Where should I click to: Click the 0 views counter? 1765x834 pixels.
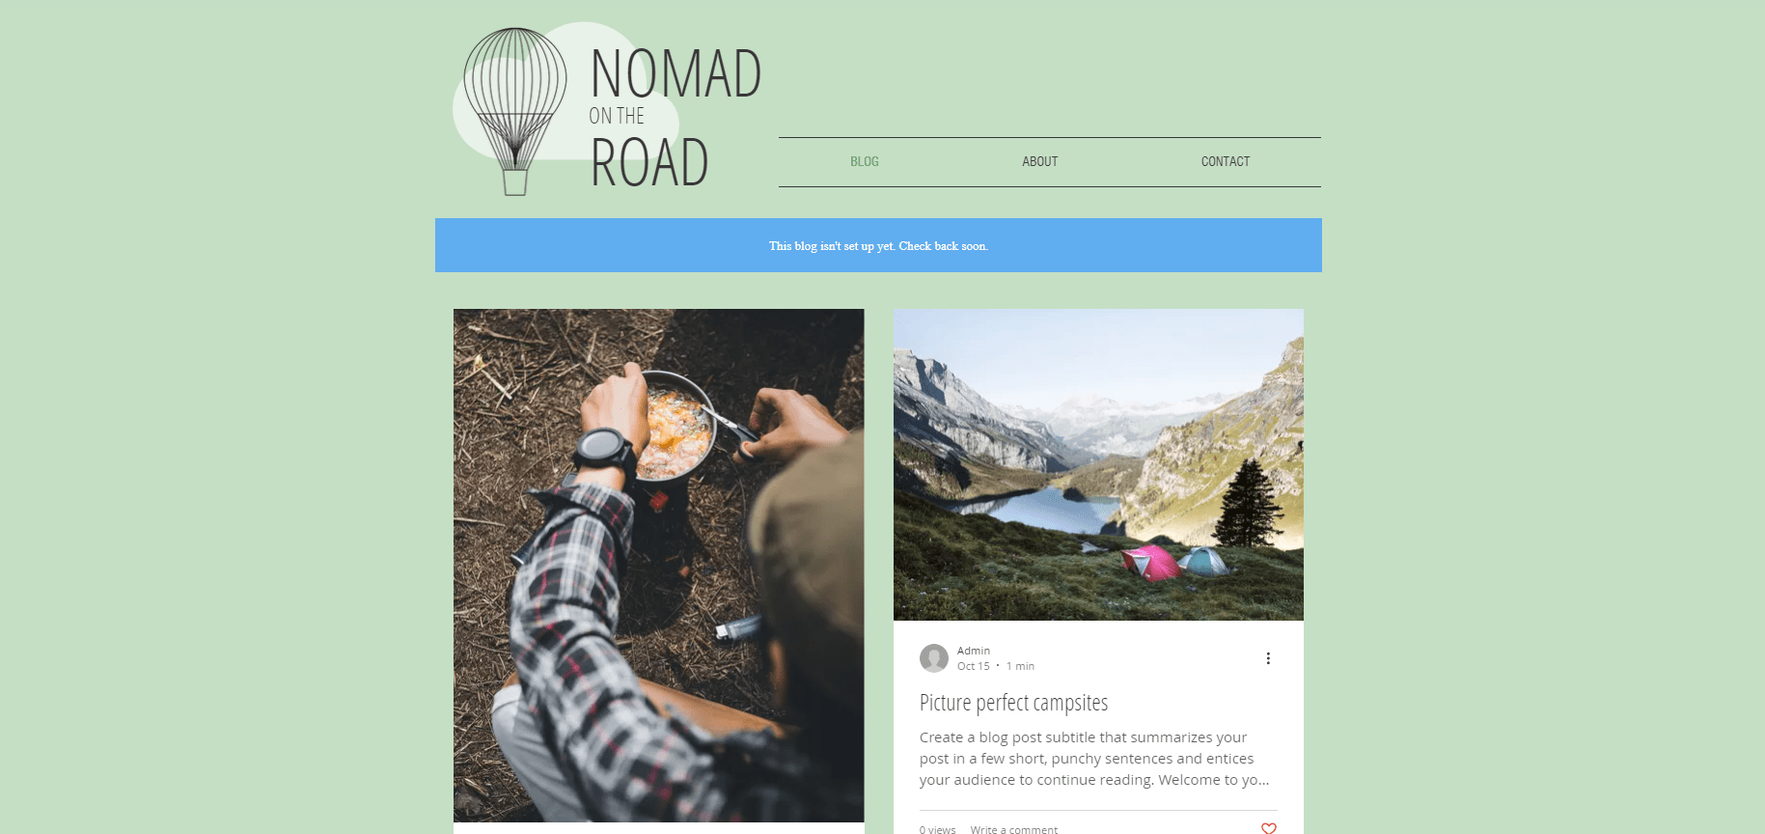[937, 829]
